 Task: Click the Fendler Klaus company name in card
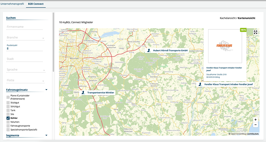[x=224, y=69]
